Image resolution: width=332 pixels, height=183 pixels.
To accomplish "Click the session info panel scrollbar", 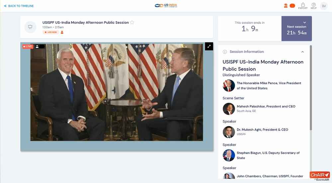I will pyautogui.click(x=311, y=88).
